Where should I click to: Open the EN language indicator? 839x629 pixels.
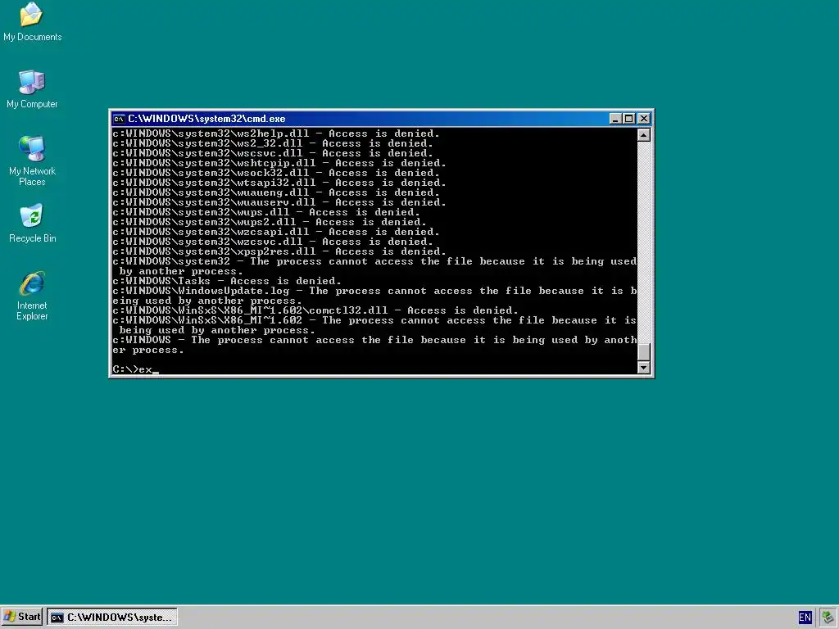pyautogui.click(x=805, y=618)
